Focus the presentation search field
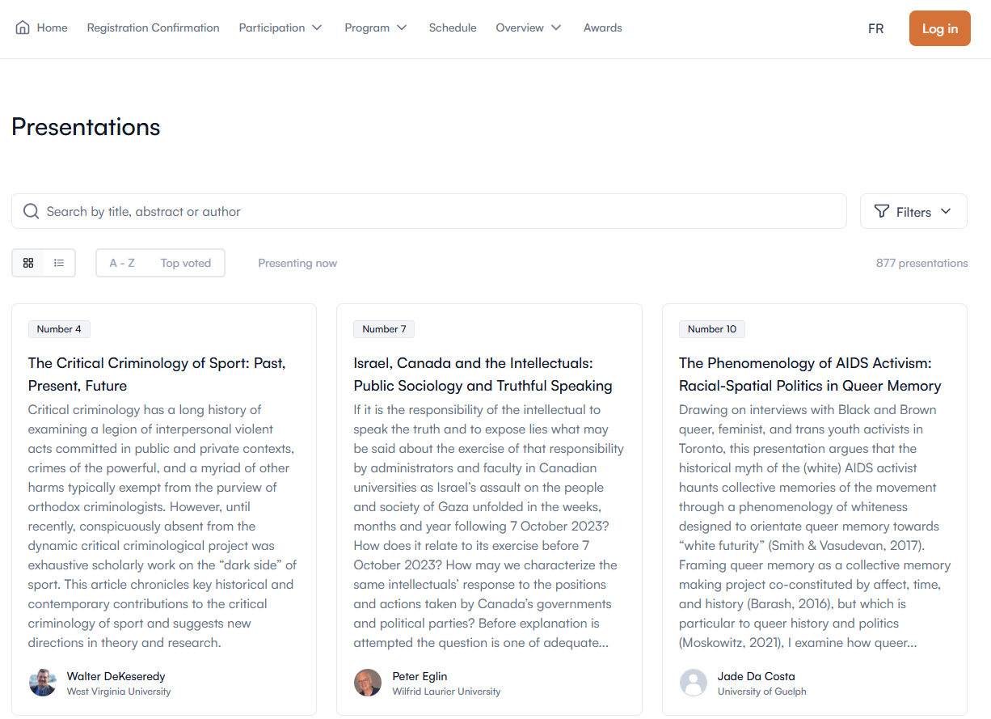991x719 pixels. point(436,212)
